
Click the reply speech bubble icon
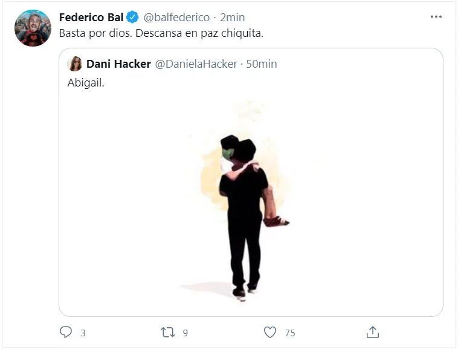66,332
